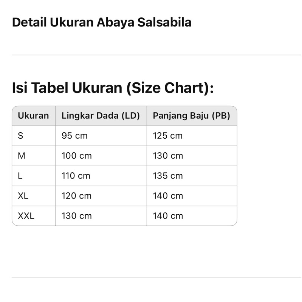
Task: Select the 110 cm chest cell
Action: (76, 176)
